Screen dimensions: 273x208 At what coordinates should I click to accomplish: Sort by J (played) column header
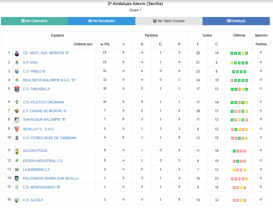point(123,44)
